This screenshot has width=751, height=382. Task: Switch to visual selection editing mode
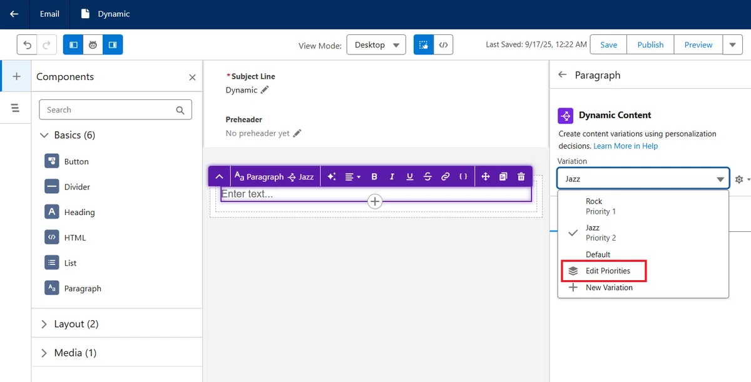pos(424,45)
